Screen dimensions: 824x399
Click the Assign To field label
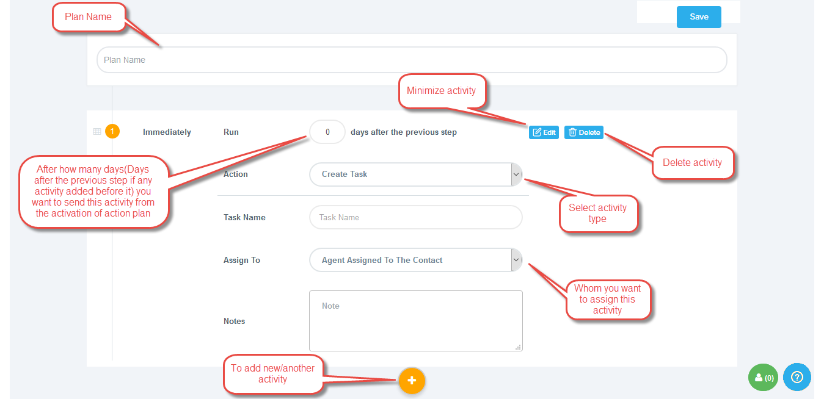(x=242, y=260)
